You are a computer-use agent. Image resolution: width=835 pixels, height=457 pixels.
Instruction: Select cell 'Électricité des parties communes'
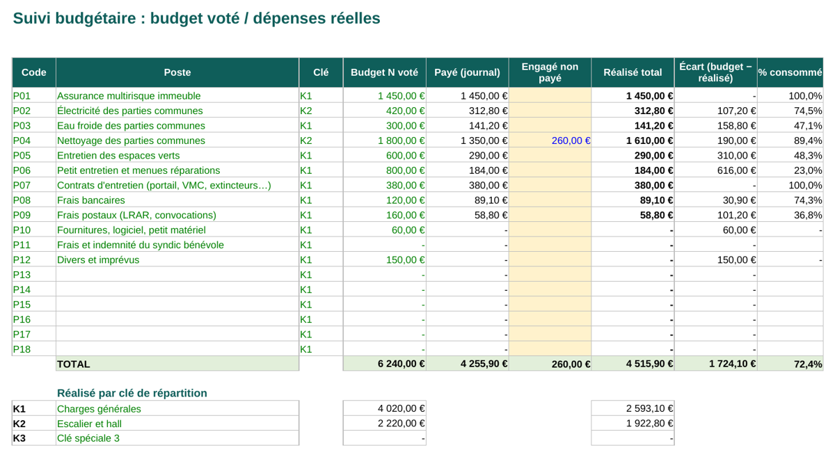click(x=177, y=111)
